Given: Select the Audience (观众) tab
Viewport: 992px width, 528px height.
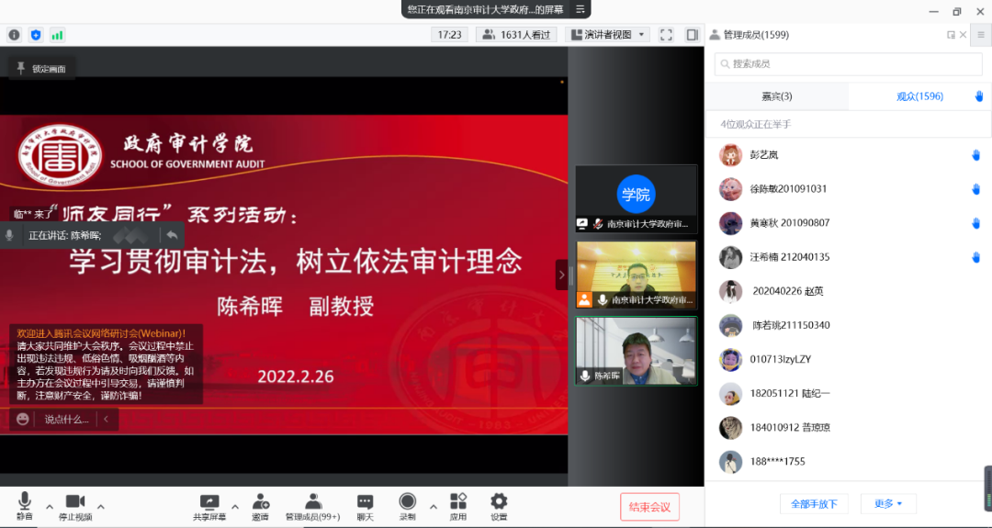Looking at the screenshot, I should pyautogui.click(x=919, y=96).
